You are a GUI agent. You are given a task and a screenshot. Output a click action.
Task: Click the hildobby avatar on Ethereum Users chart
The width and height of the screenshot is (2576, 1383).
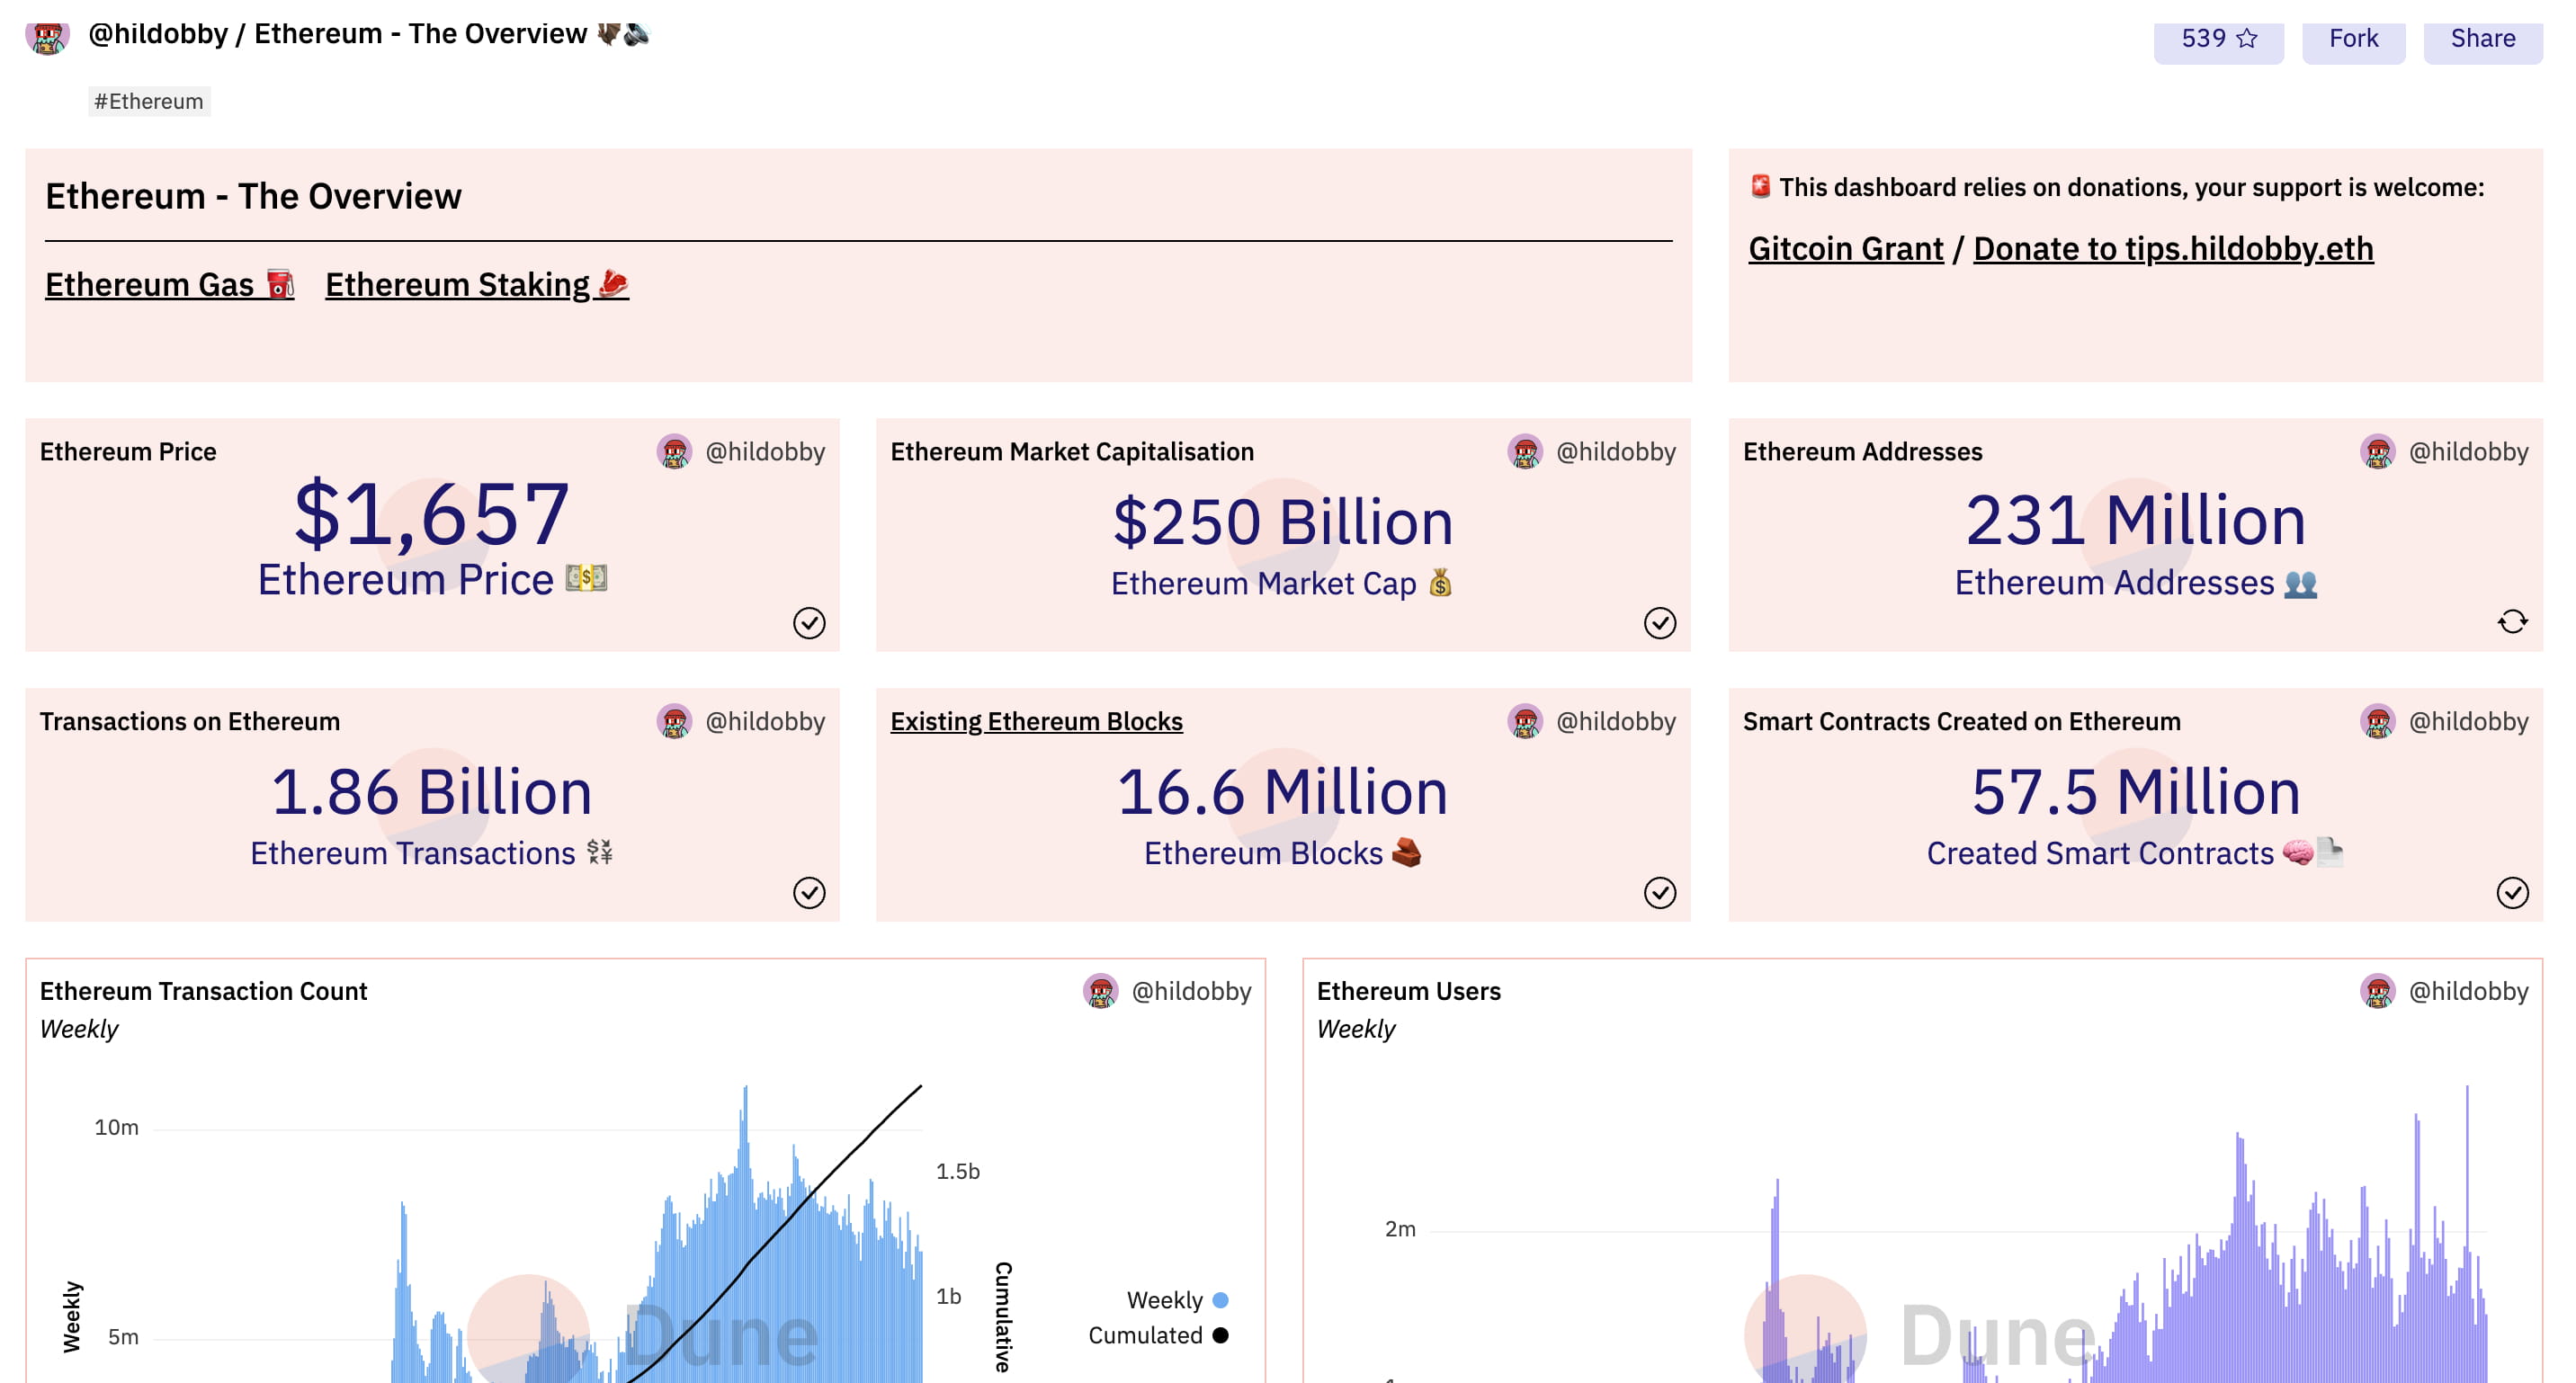(2377, 991)
